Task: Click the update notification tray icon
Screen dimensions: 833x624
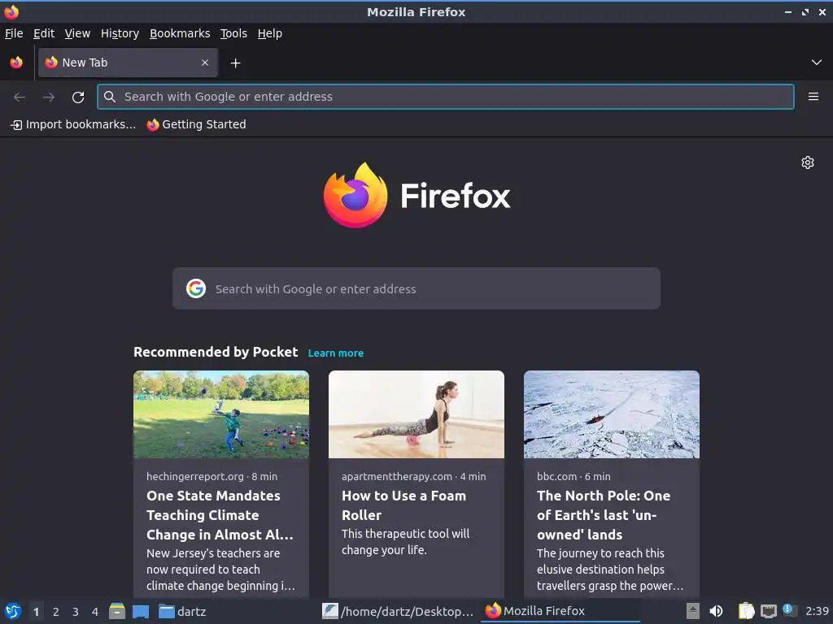Action: click(x=789, y=610)
